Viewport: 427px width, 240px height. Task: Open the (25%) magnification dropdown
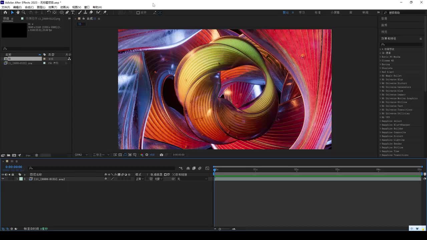pos(81,155)
